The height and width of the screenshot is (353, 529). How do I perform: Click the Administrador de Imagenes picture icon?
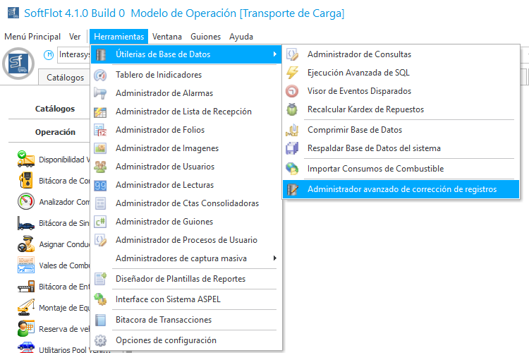pos(100,148)
